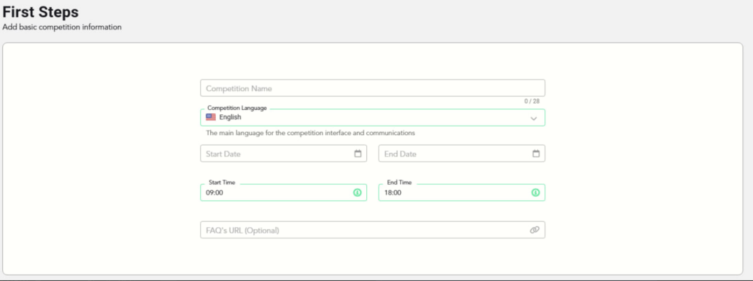Click the Competition Language floating label
The height and width of the screenshot is (281, 753).
237,108
